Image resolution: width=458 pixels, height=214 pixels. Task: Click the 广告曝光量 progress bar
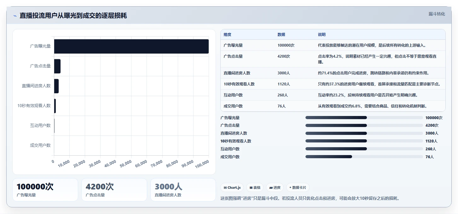(364, 118)
